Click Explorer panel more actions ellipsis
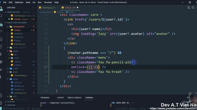The width and height of the screenshot is (197, 110). (x=33, y=8)
